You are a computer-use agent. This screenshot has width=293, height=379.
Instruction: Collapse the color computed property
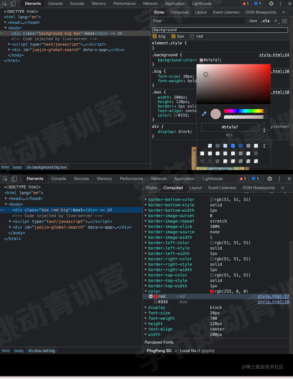coord(146,291)
